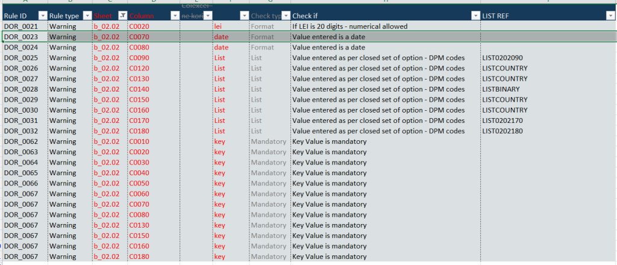
Task: Click the 'If LEI is 20 digits' cell
Action: pos(349,26)
